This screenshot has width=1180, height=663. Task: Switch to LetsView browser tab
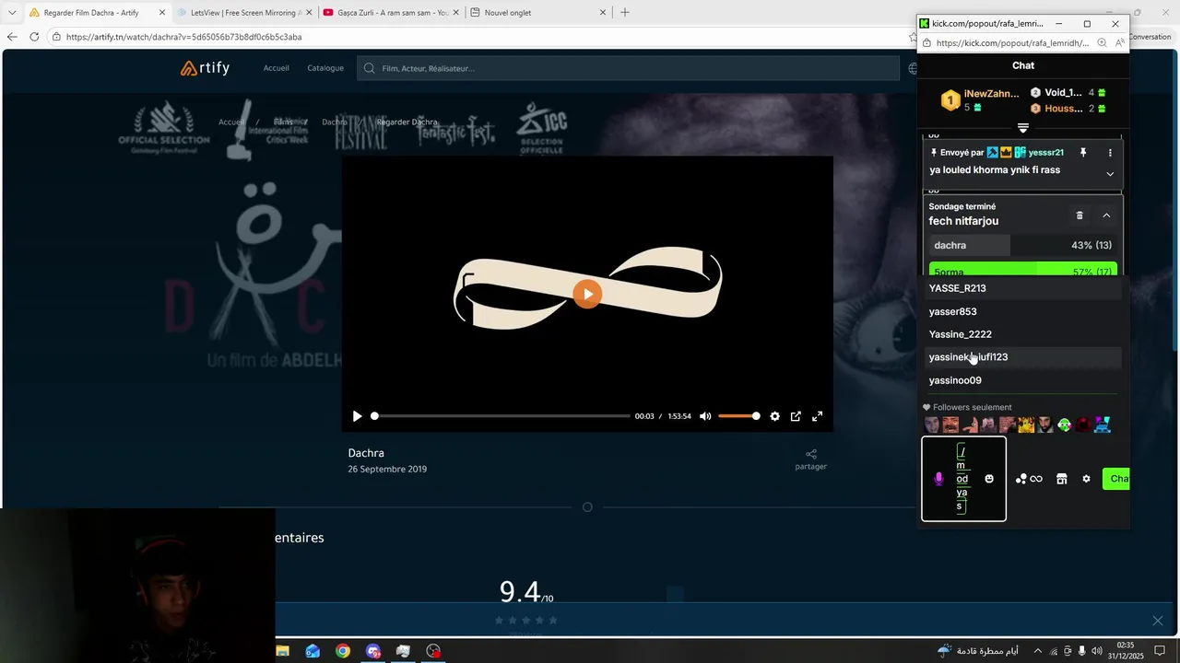coord(243,12)
